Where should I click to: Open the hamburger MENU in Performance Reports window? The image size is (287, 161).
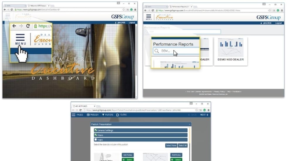[149, 17]
